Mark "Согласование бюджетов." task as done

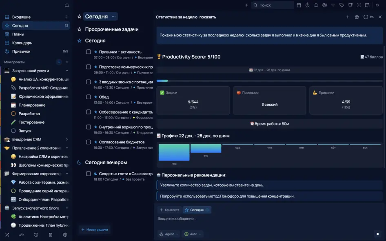pos(88,142)
